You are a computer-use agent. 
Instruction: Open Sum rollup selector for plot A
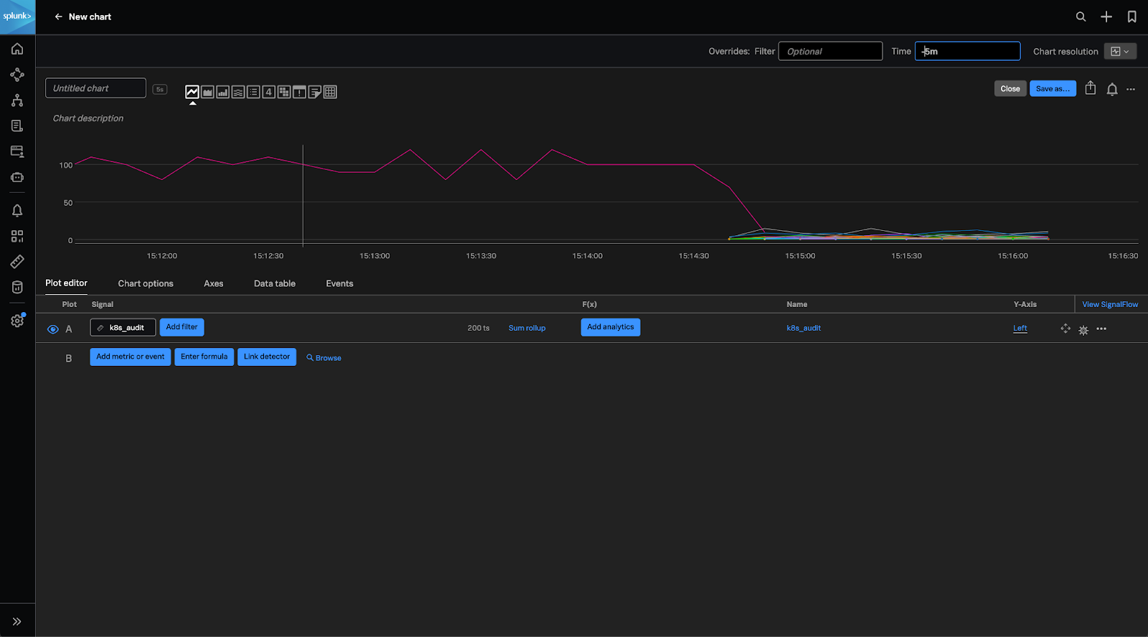[527, 329]
